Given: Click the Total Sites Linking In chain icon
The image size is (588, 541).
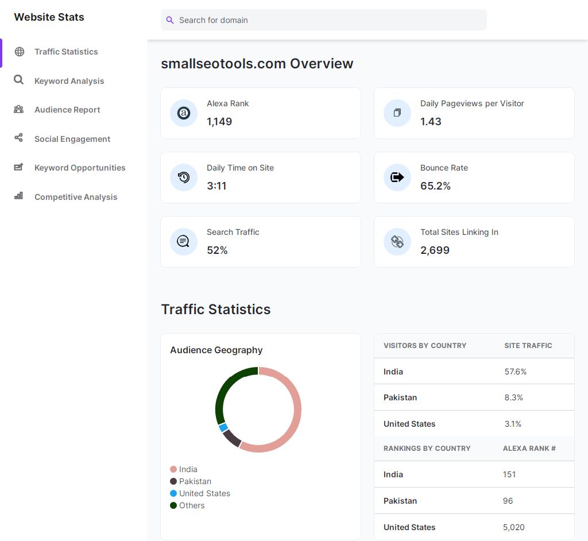Looking at the screenshot, I should click(x=397, y=242).
